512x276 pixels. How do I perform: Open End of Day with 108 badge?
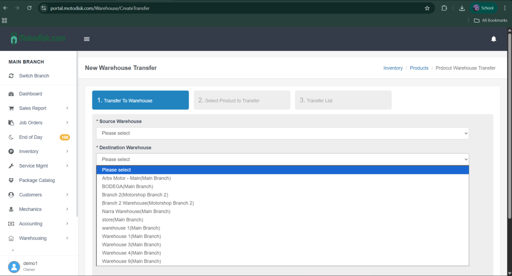30,137
